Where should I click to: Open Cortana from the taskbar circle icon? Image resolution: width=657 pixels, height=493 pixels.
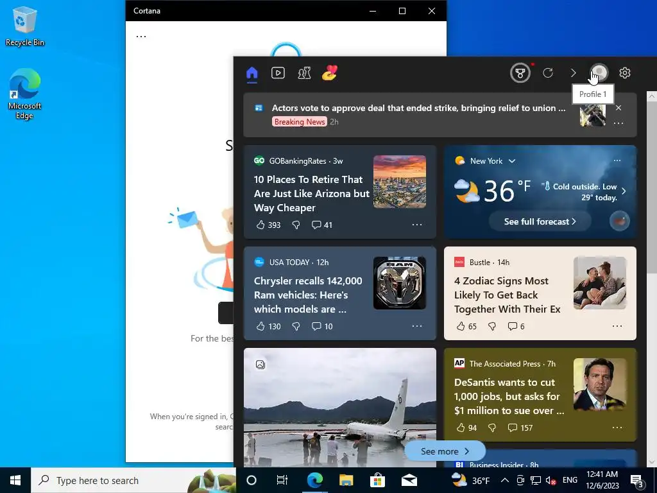(x=252, y=480)
